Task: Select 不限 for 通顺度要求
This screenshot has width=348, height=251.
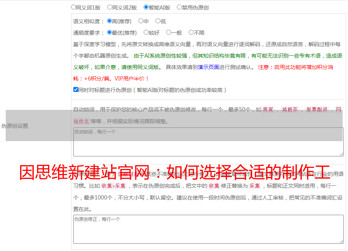Action: tap(191, 32)
